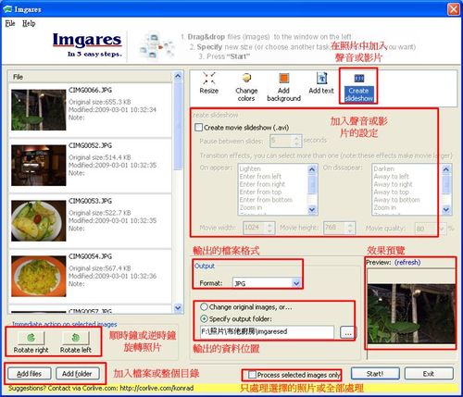
Task: Select the CIMG0053.JPG salad thumbnail
Action: coord(39,220)
